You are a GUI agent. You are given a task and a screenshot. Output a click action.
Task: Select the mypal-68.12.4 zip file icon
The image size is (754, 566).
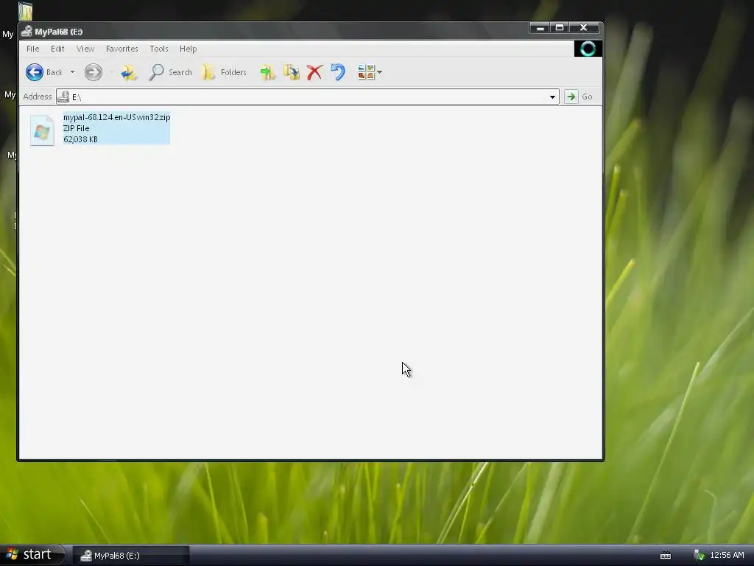[x=42, y=130]
